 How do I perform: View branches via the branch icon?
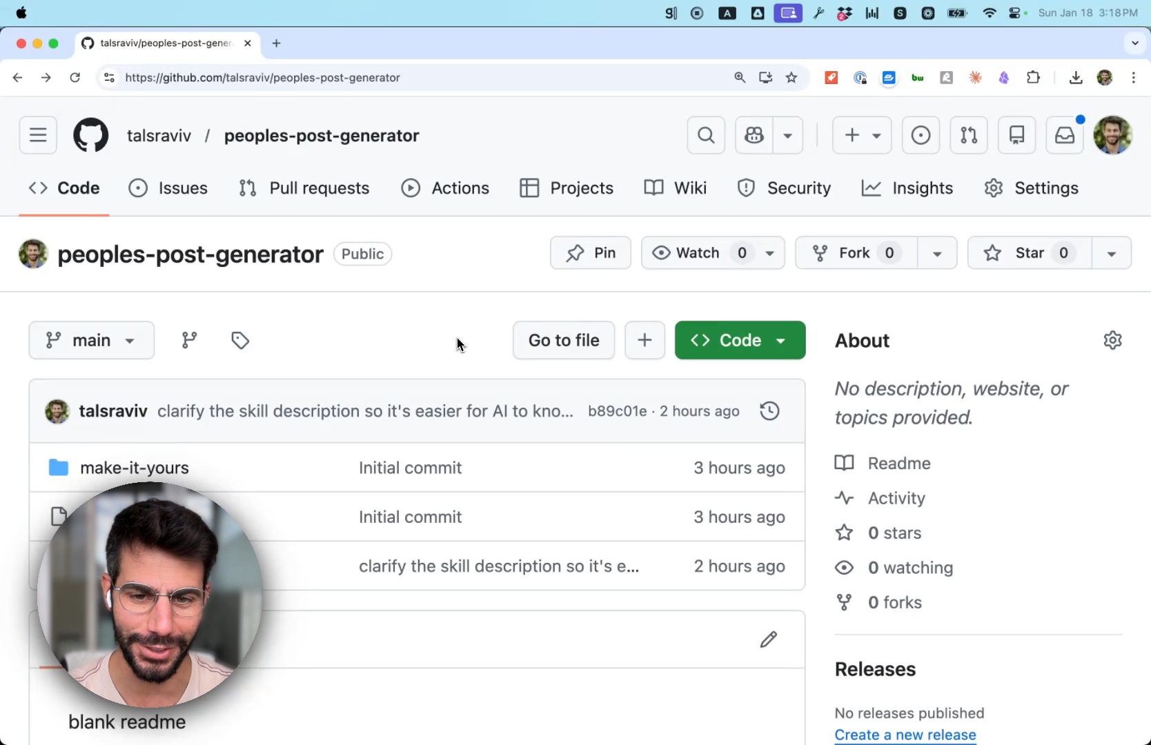(189, 340)
